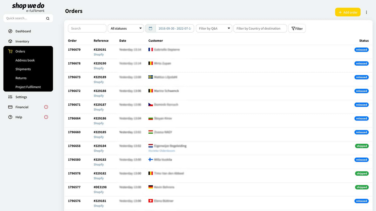The image size is (376, 211).
Task: Select the Inventory sidebar icon
Action: coord(10,41)
